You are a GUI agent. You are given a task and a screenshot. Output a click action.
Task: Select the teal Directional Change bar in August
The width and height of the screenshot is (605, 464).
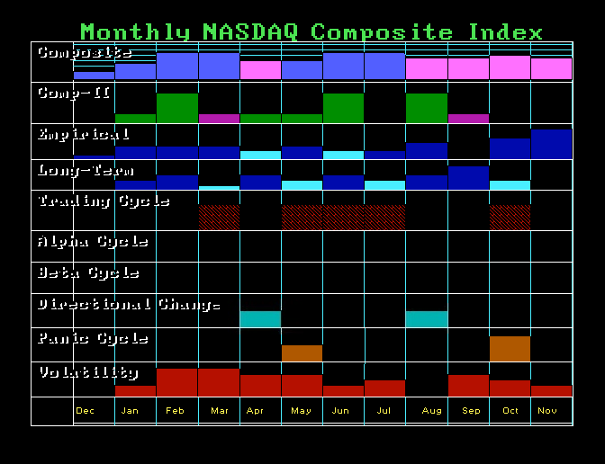click(427, 319)
